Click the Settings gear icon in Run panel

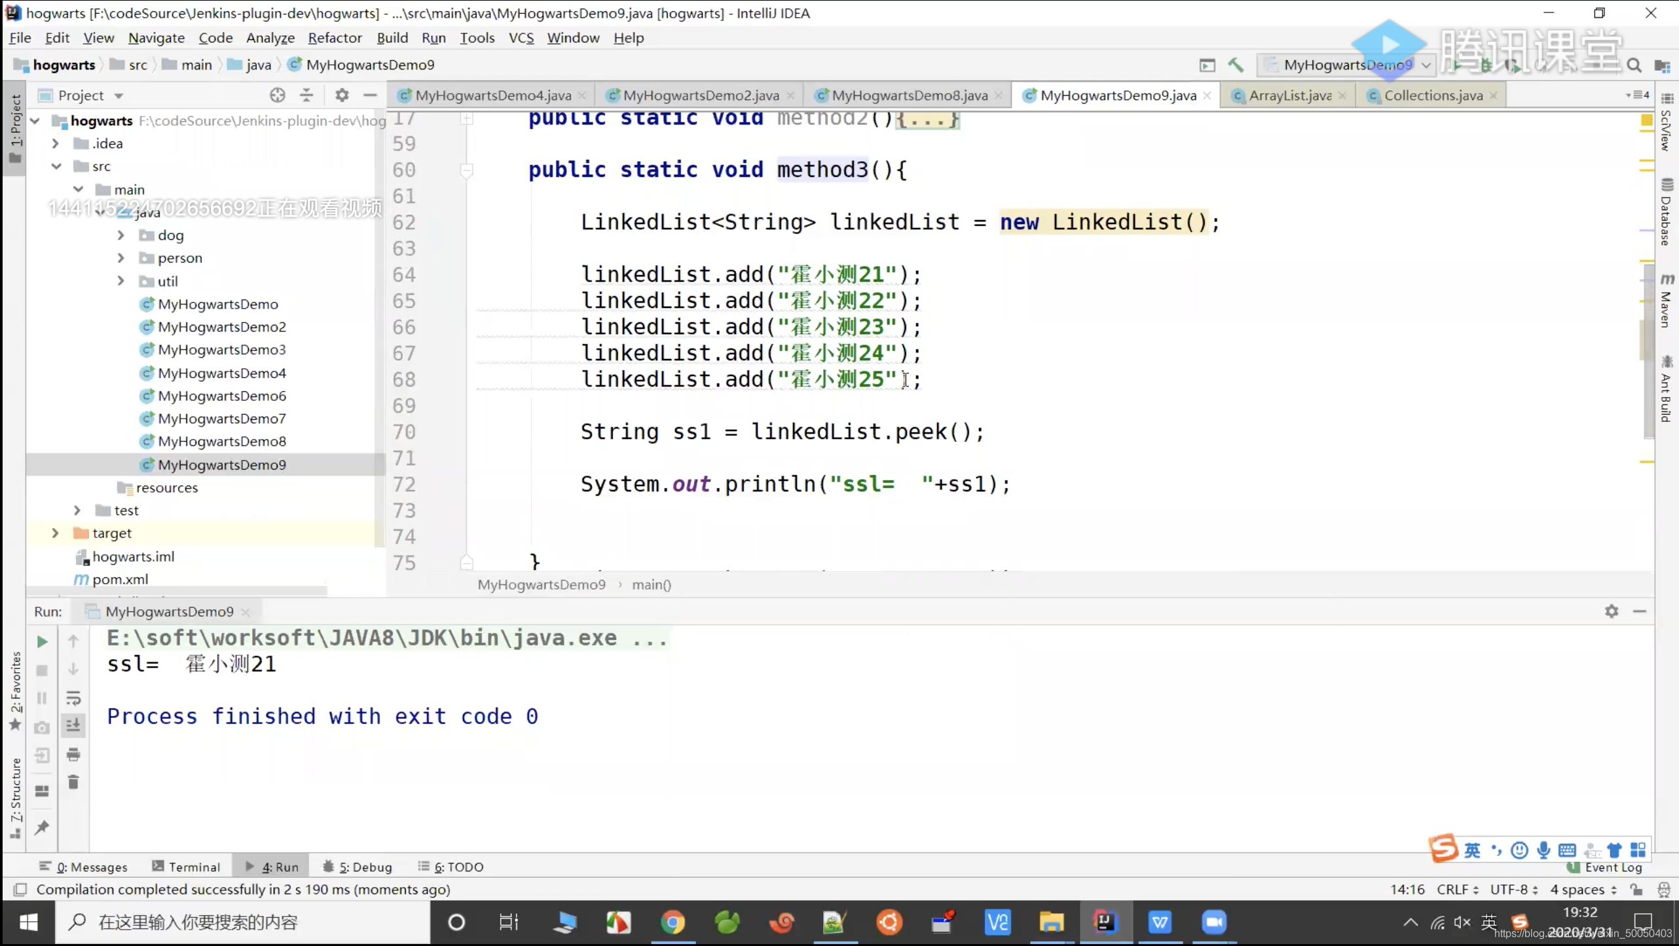click(x=1611, y=611)
